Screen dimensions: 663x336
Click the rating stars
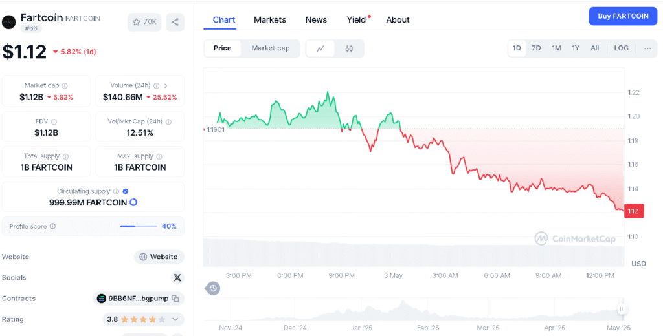click(143, 320)
